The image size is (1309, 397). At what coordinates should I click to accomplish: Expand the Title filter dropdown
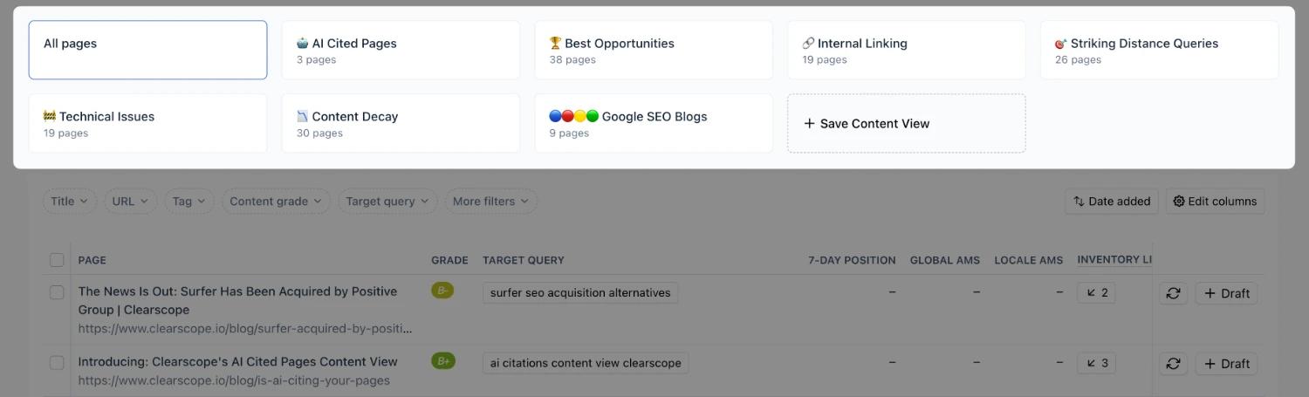(x=70, y=202)
